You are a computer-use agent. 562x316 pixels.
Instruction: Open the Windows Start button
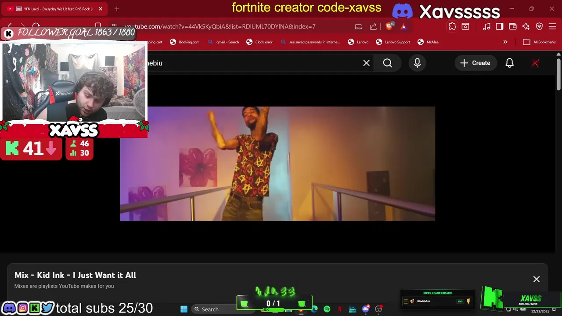(x=184, y=309)
